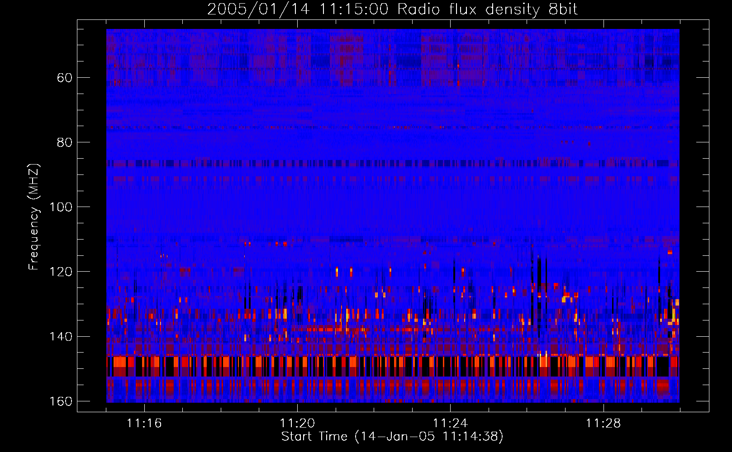Click the 11:24 time tick label

tap(450, 424)
